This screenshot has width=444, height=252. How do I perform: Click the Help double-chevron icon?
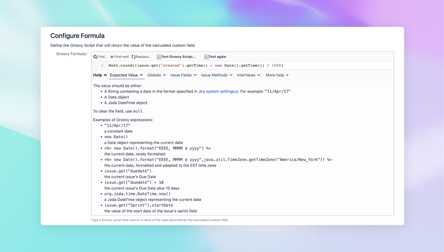105,75
